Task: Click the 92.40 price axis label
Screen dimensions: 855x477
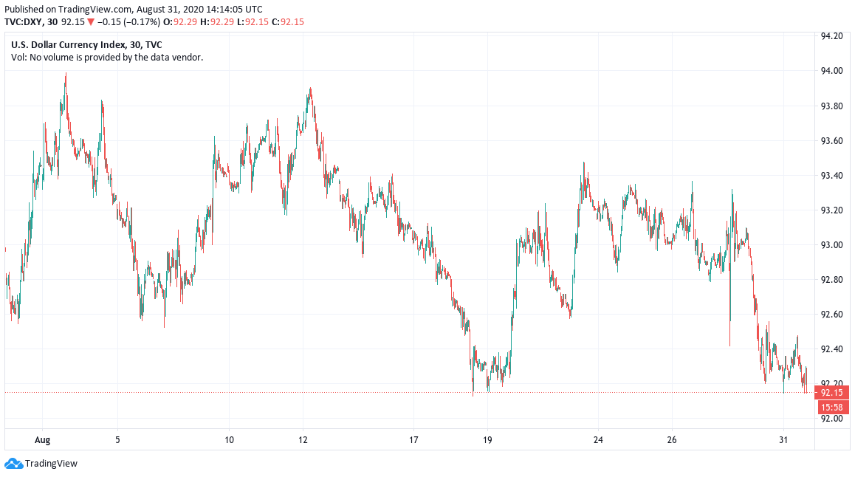Action: pyautogui.click(x=831, y=349)
